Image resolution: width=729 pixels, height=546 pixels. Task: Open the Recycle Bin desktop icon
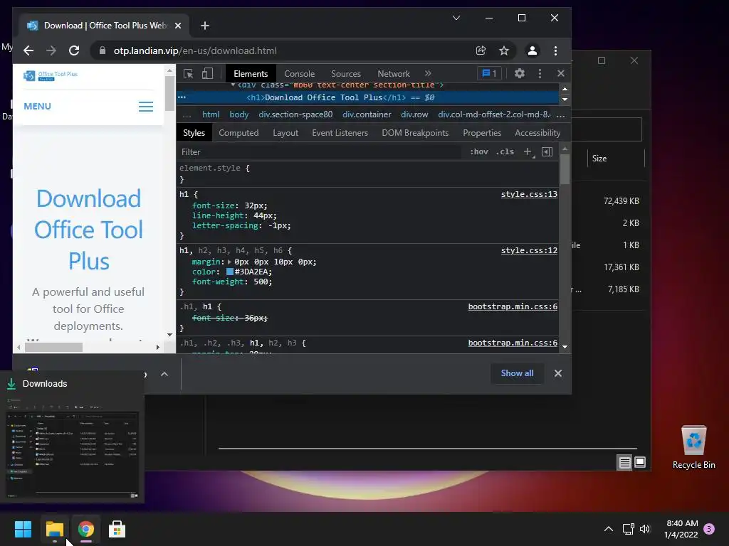pos(693,447)
